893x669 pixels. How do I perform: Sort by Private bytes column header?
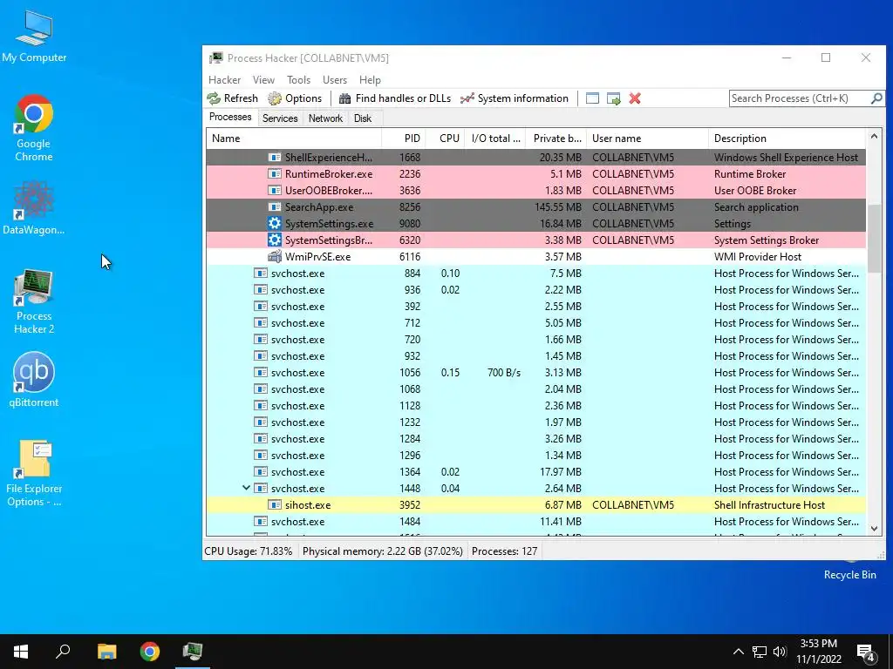[x=556, y=139]
